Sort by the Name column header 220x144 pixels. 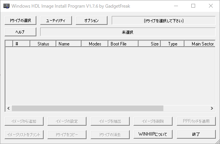click(68, 44)
